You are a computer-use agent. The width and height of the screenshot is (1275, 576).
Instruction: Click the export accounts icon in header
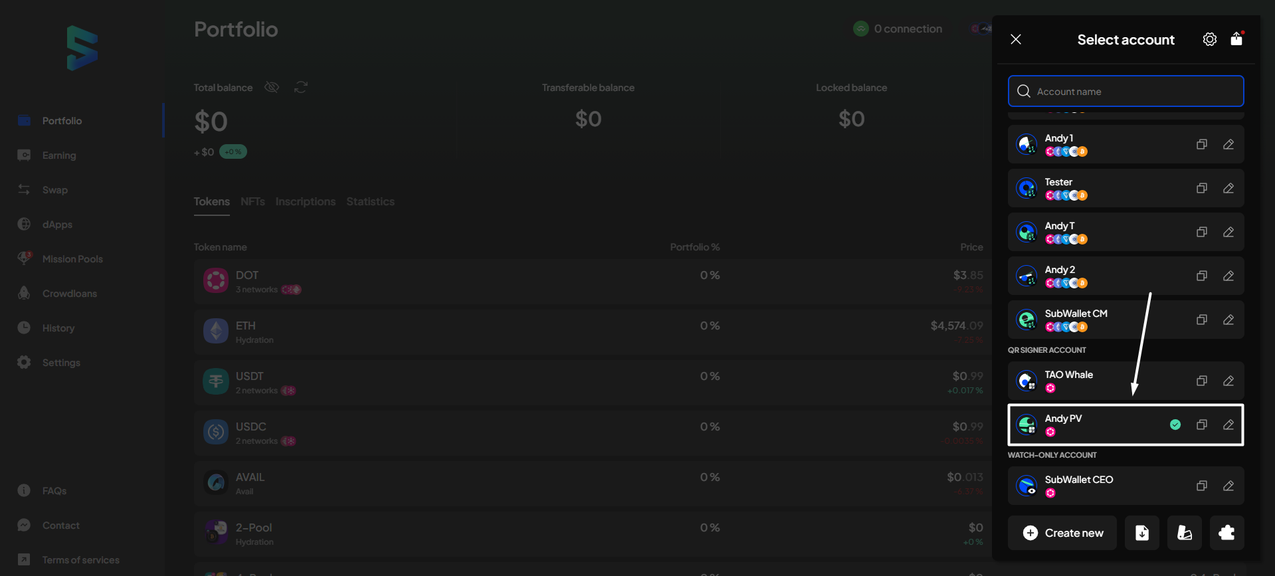[1236, 39]
